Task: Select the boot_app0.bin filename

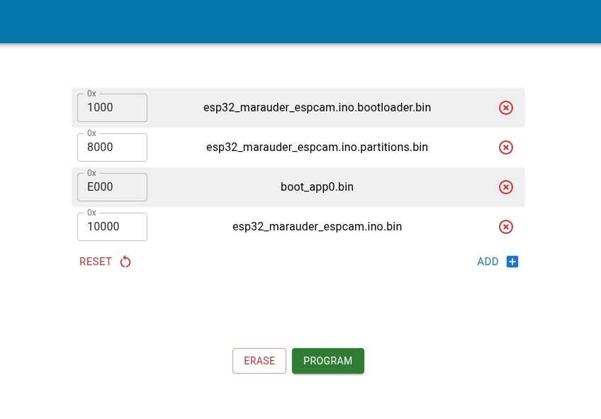Action: click(x=317, y=187)
